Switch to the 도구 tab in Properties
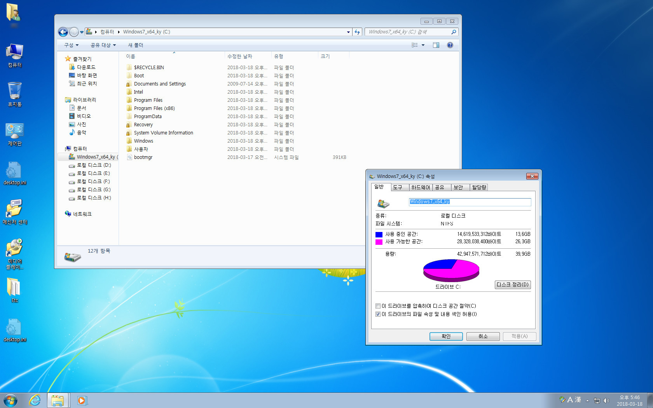The height and width of the screenshot is (408, 653). pyautogui.click(x=400, y=187)
